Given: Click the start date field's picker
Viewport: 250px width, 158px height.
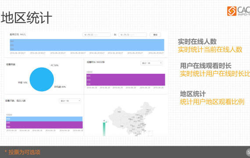Looking at the screenshot, I should 96,35.
